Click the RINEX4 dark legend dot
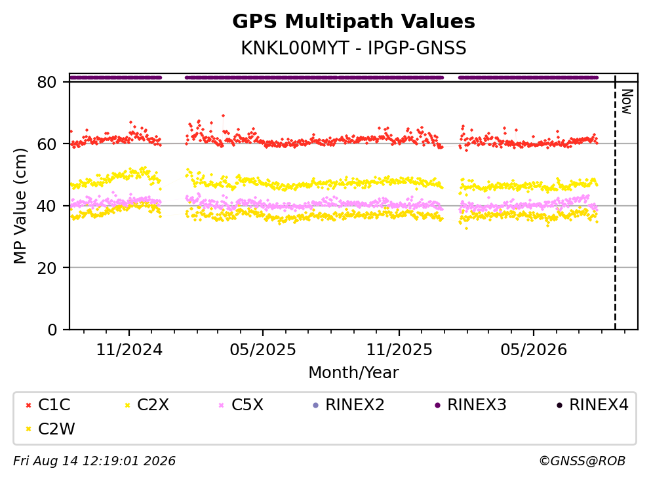This screenshot has height=481, width=651. pyautogui.click(x=560, y=405)
